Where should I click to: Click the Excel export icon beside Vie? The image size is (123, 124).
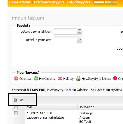(15, 100)
